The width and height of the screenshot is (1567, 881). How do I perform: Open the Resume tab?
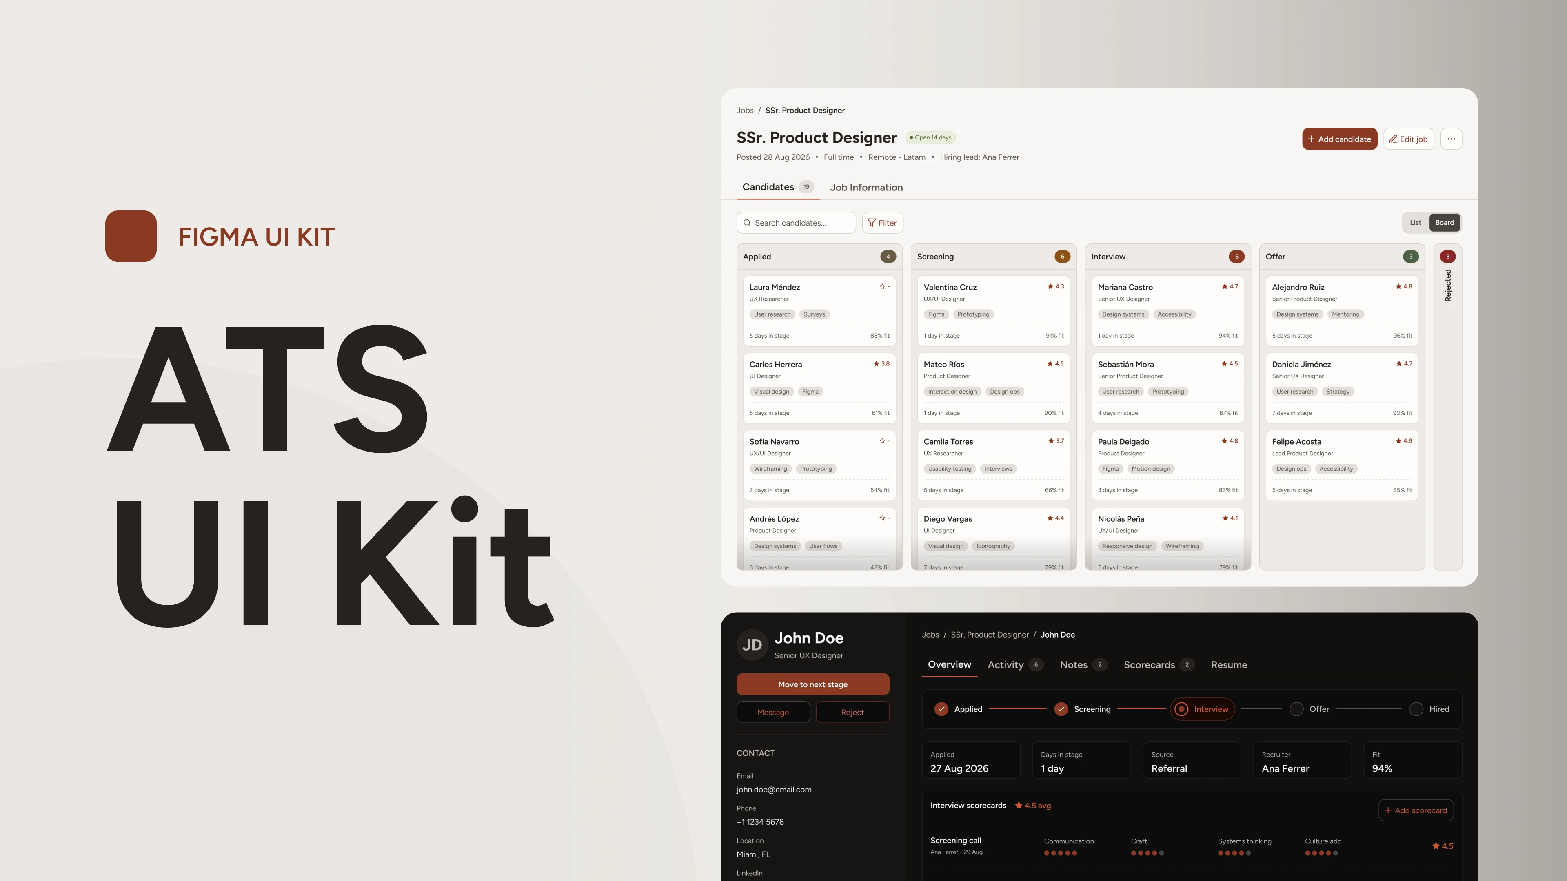[x=1229, y=664]
